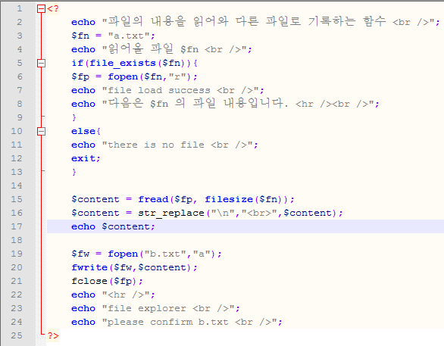Click '$content' on the highlighted echo line

coord(126,226)
